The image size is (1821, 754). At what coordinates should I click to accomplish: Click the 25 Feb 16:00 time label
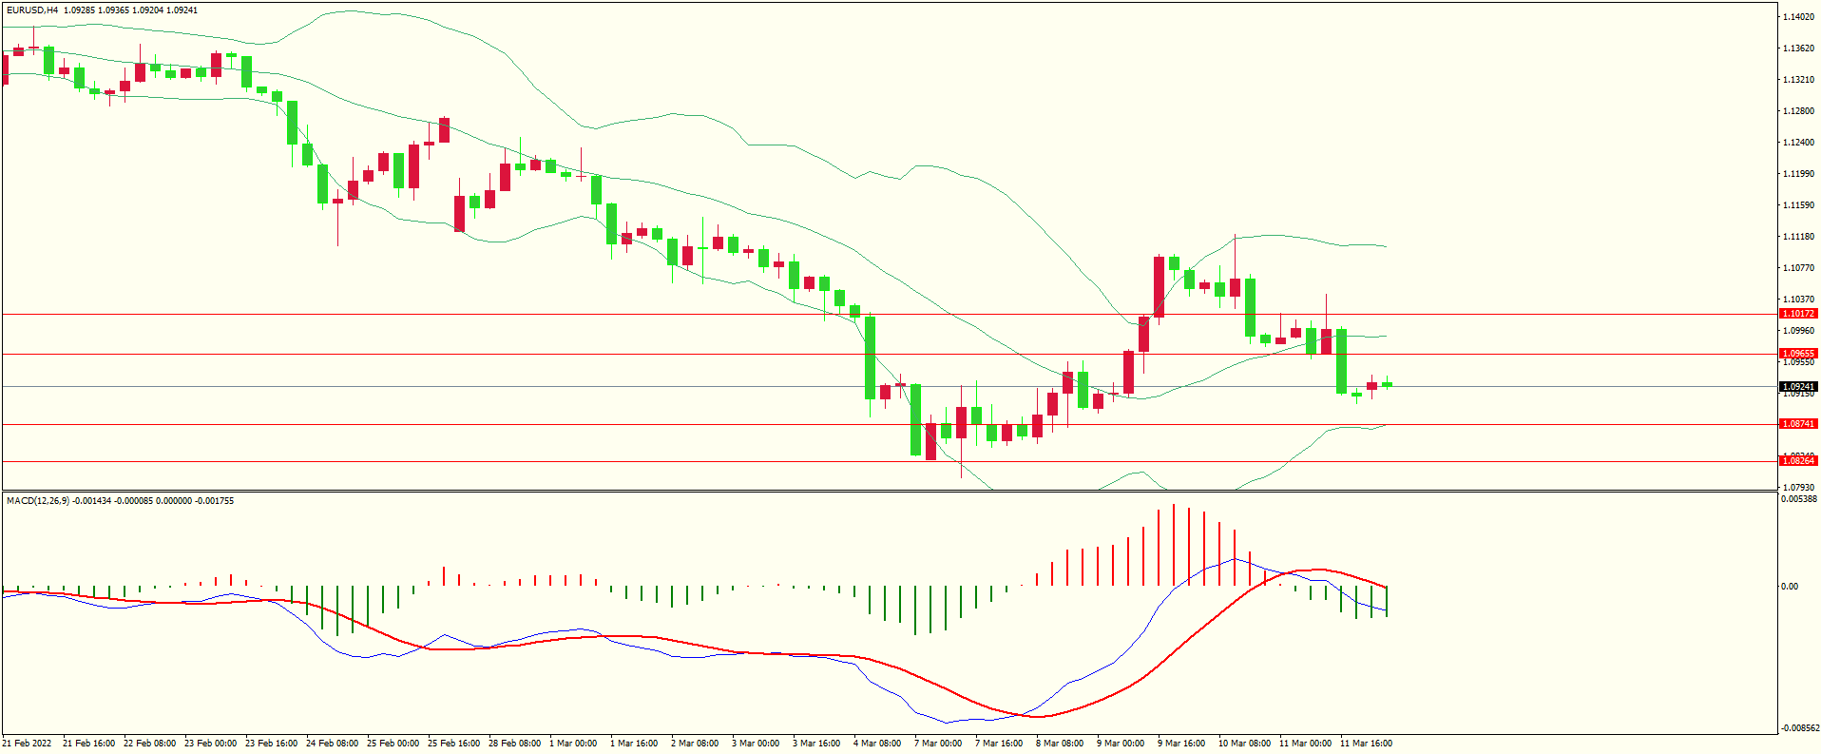click(x=453, y=744)
